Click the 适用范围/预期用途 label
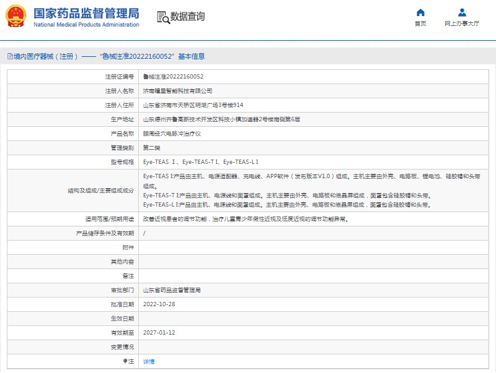Image resolution: width=496 pixels, height=373 pixels. (x=110, y=219)
